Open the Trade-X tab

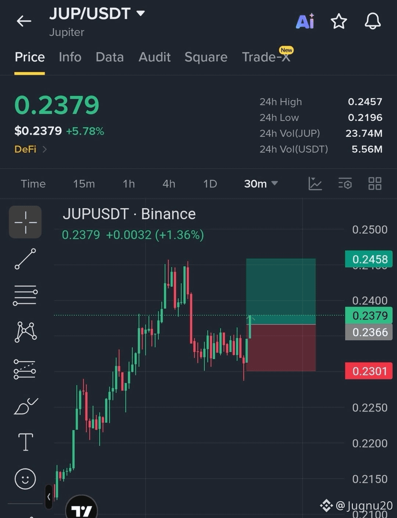coord(267,57)
